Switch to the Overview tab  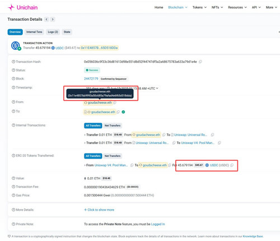pyautogui.click(x=15, y=32)
